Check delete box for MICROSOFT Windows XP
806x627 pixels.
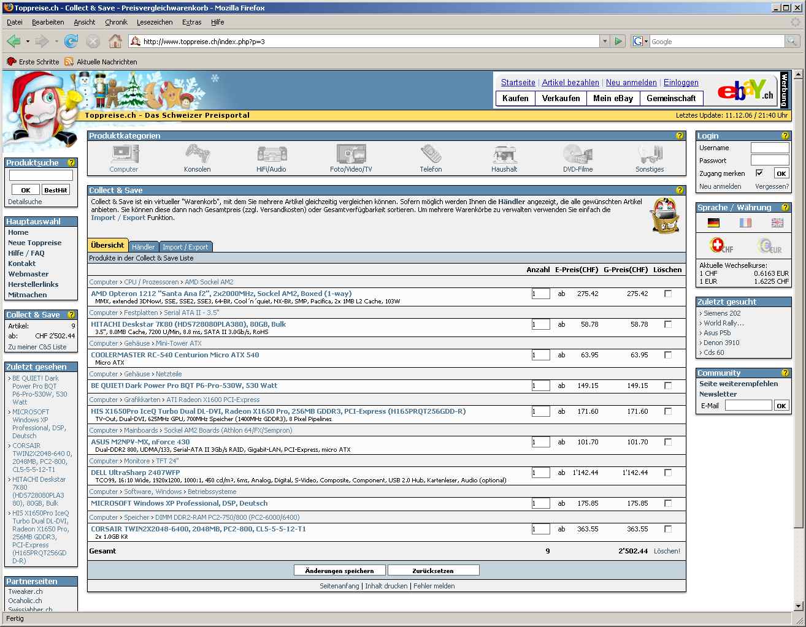(x=668, y=503)
